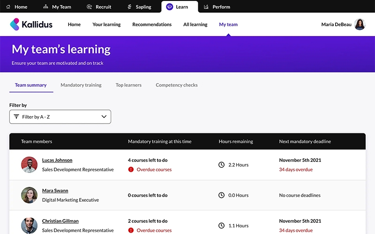Switch to the Mandatory training tab
This screenshot has height=234, width=375.
[81, 85]
